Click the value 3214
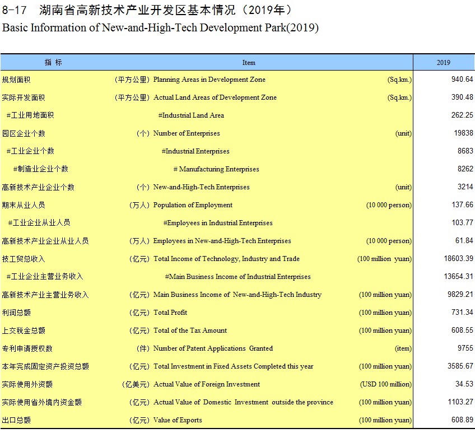Screen dimensions: 475x447 pos(465,187)
